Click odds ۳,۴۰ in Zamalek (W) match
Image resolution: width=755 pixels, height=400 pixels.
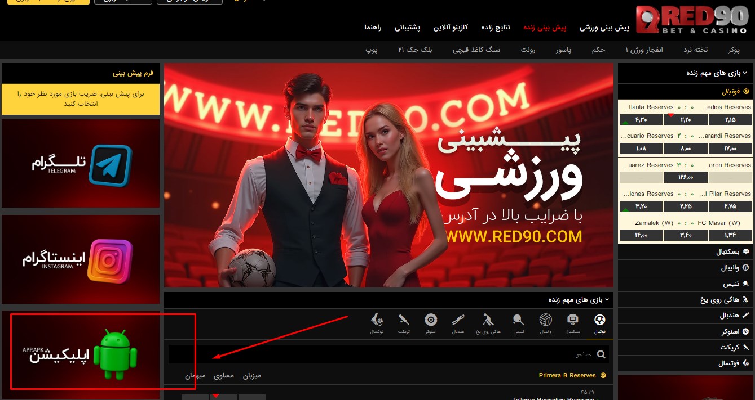[686, 235]
